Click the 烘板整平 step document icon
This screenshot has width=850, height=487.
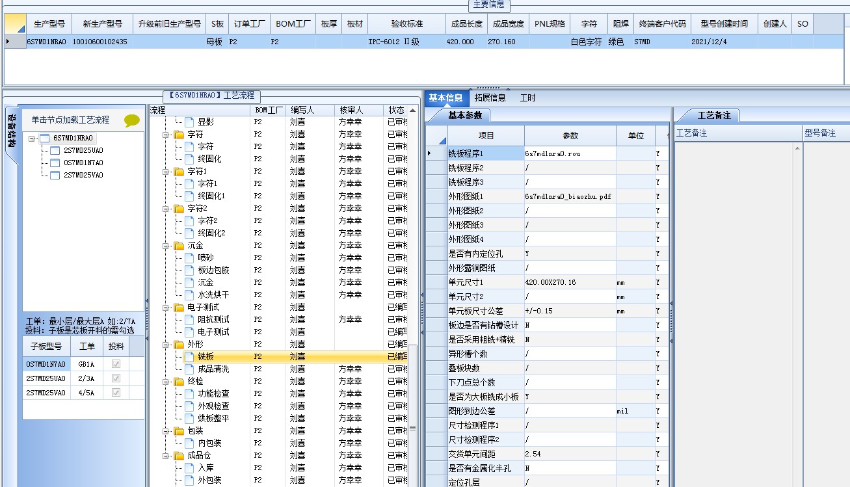click(x=189, y=418)
